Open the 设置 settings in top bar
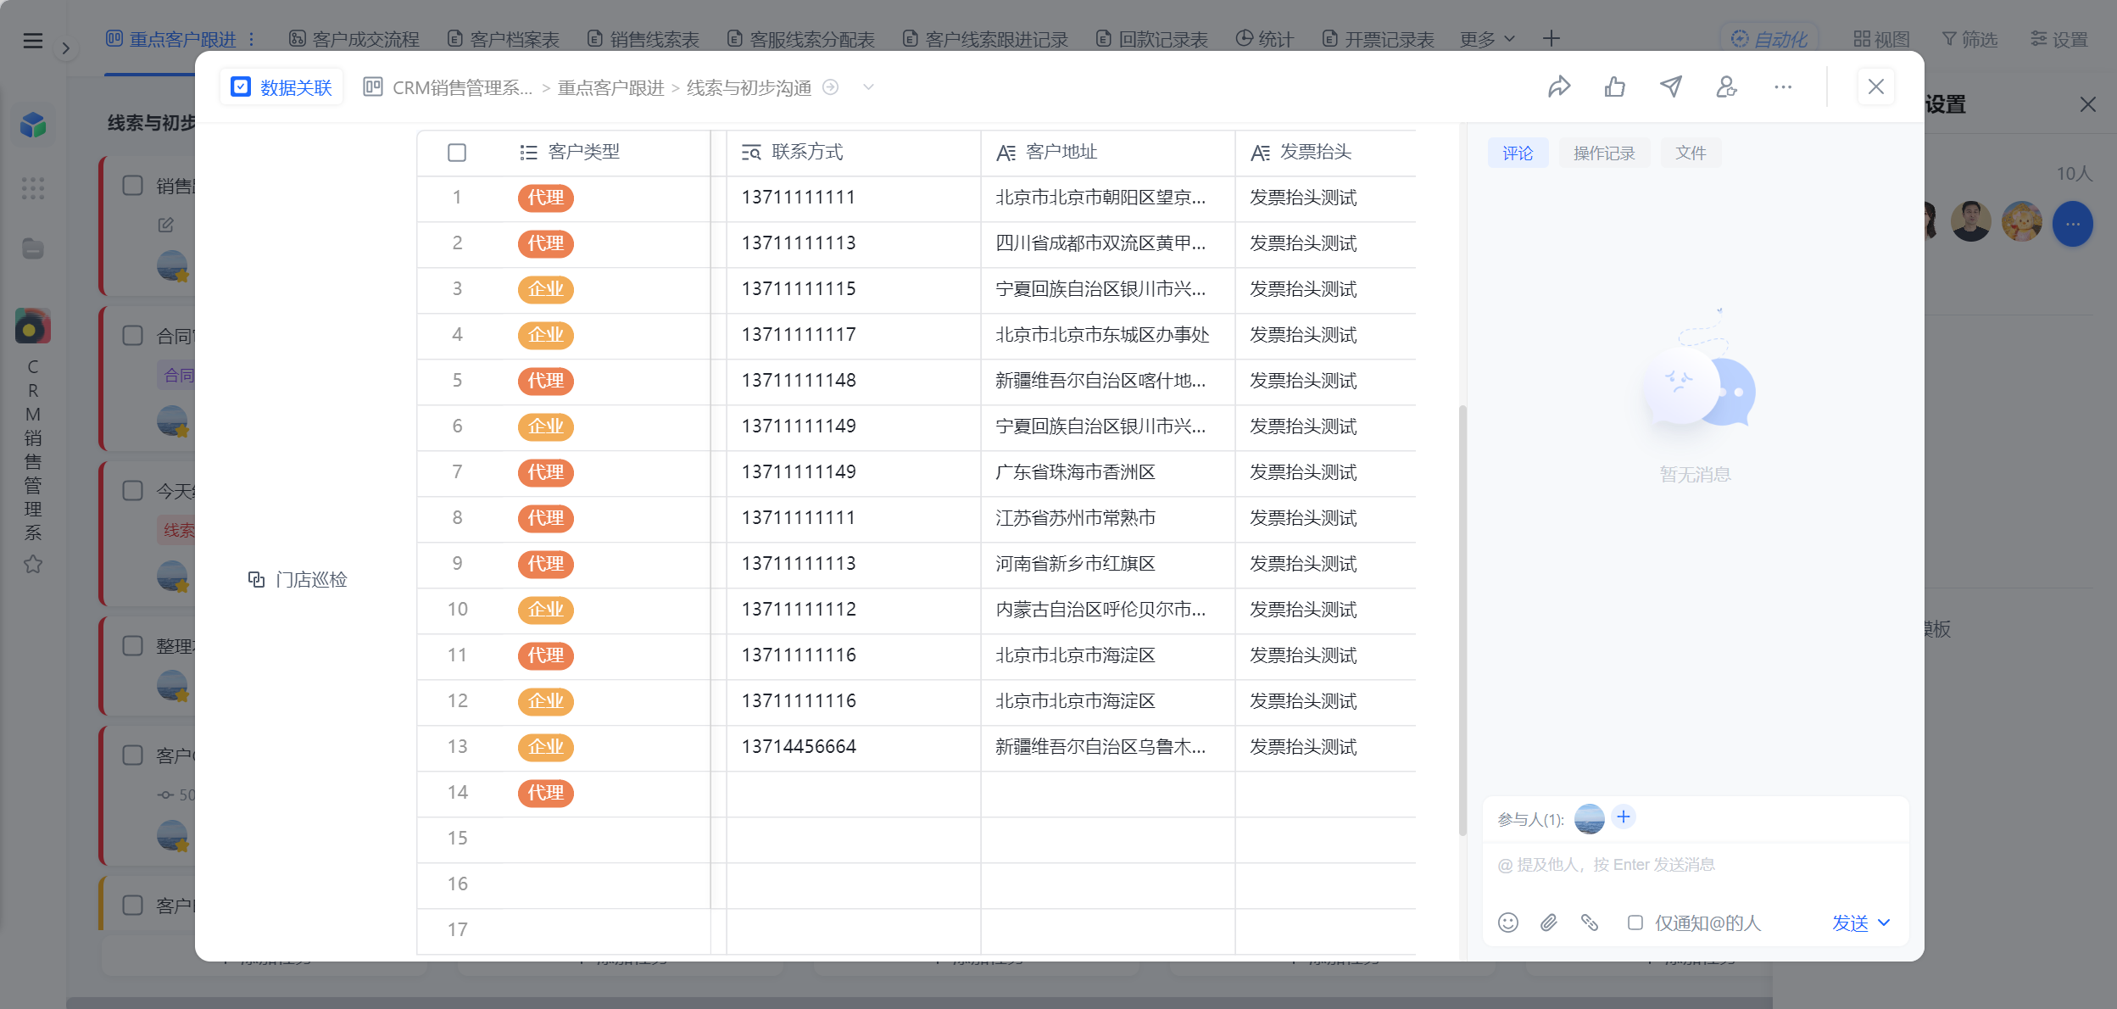Screen dimensions: 2117x1009 click(x=2059, y=39)
